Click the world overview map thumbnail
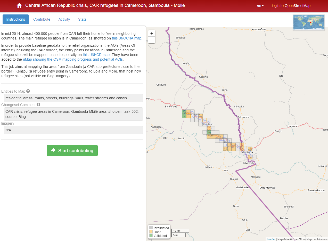The width and height of the screenshot is (328, 241). 309,23
